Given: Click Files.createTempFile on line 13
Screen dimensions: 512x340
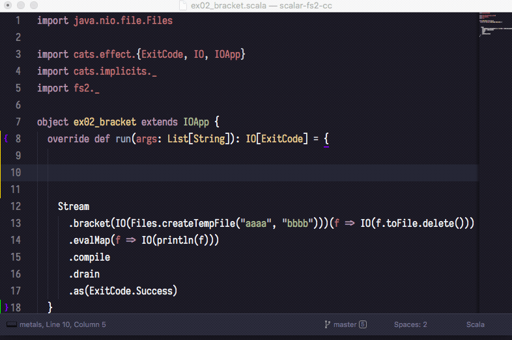Looking at the screenshot, I should [x=183, y=223].
